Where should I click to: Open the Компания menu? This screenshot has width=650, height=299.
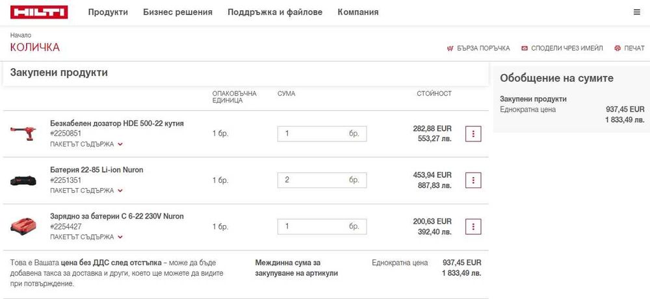357,12
